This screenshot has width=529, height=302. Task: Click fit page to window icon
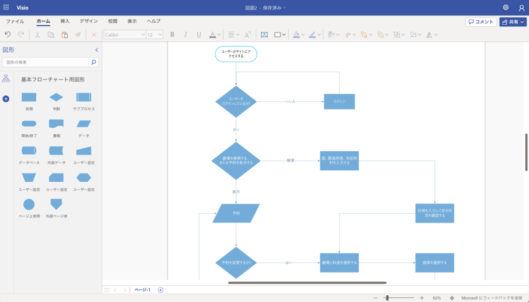coord(452,298)
